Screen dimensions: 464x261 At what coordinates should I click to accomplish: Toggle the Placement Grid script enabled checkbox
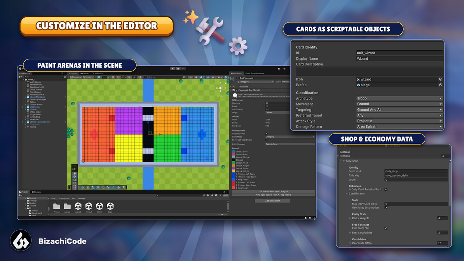tap(237, 90)
